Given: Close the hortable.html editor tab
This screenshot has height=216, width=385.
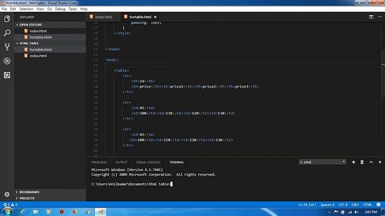Looking at the screenshot, I should [155, 17].
